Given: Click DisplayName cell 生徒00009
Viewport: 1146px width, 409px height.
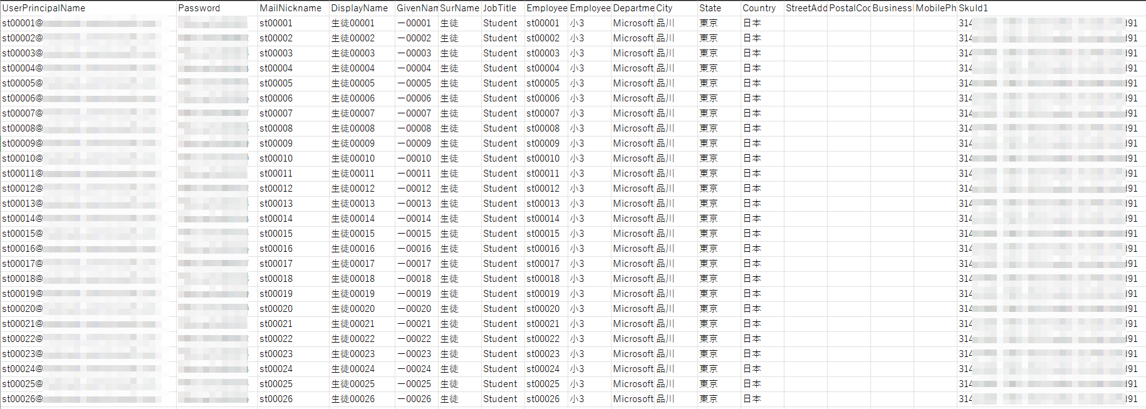Looking at the screenshot, I should [x=362, y=143].
